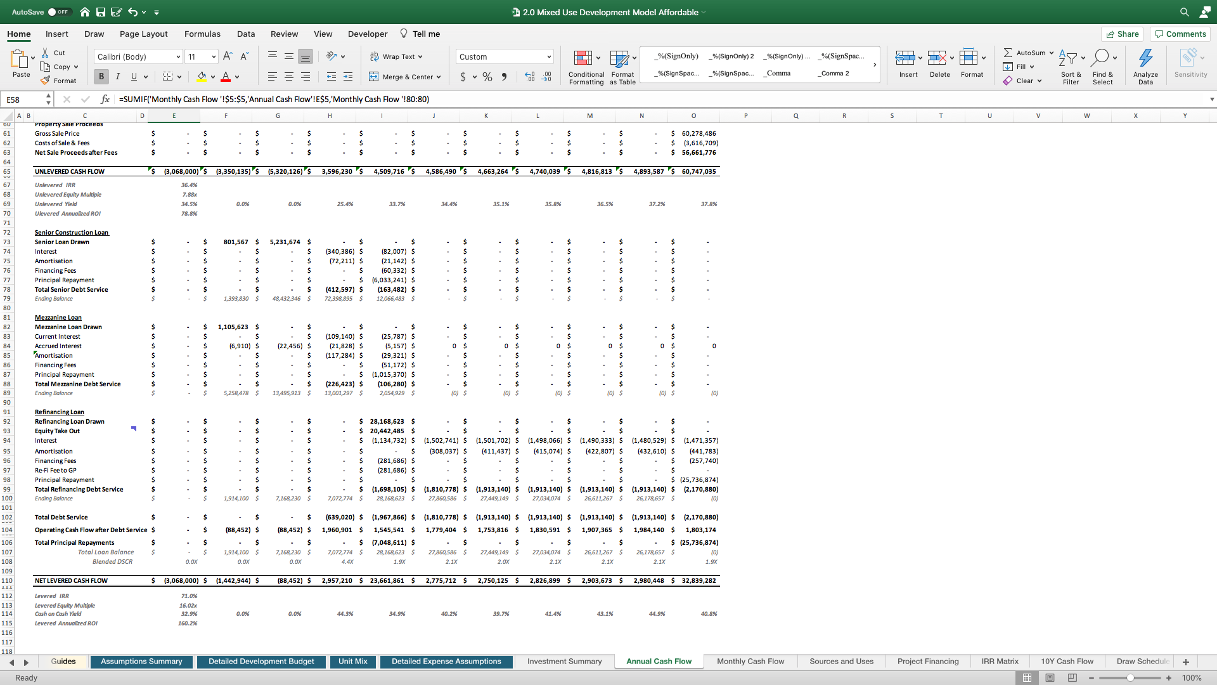Align text left
The width and height of the screenshot is (1217, 685).
tap(273, 77)
